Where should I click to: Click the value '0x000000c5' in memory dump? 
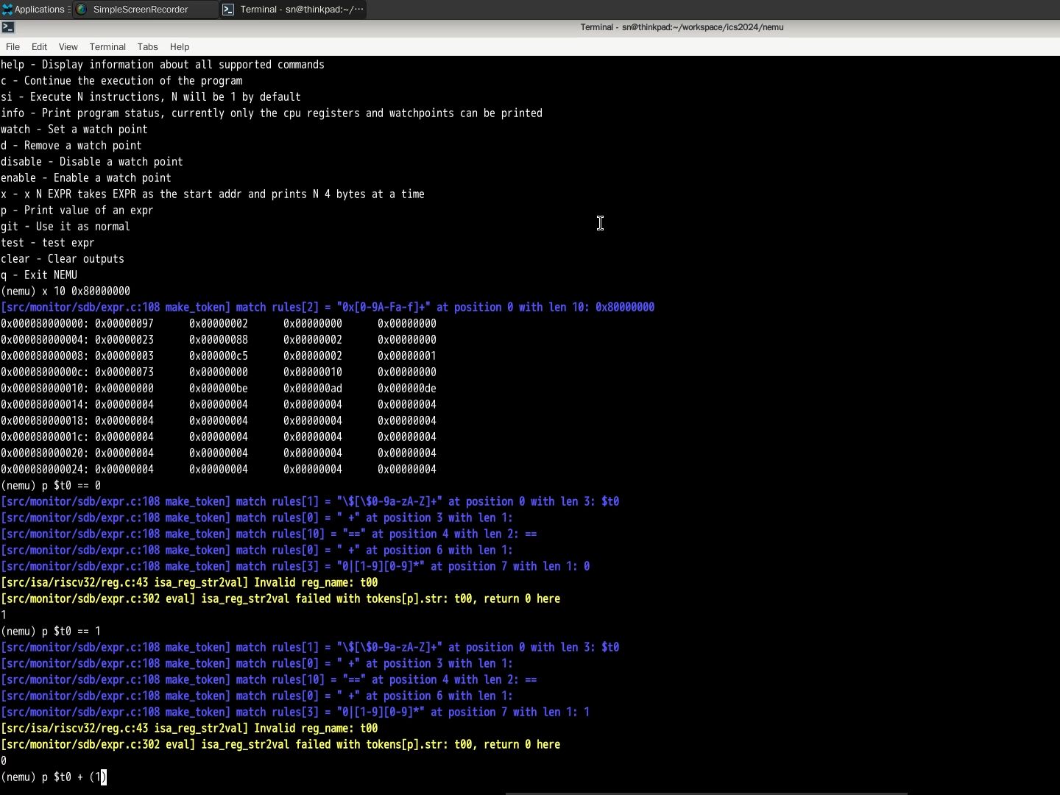pyautogui.click(x=219, y=356)
